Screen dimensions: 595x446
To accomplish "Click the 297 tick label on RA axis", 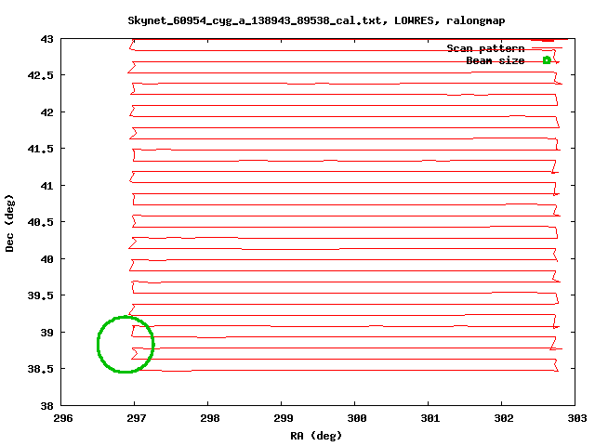I will (x=135, y=418).
